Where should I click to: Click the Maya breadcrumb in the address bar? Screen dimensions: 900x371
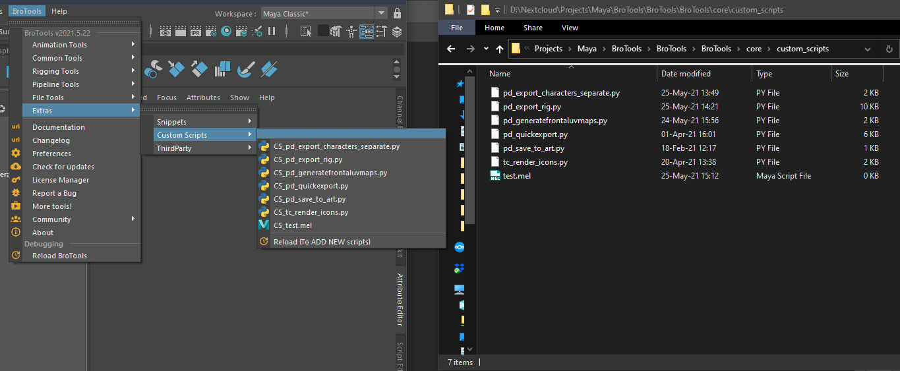[587, 49]
